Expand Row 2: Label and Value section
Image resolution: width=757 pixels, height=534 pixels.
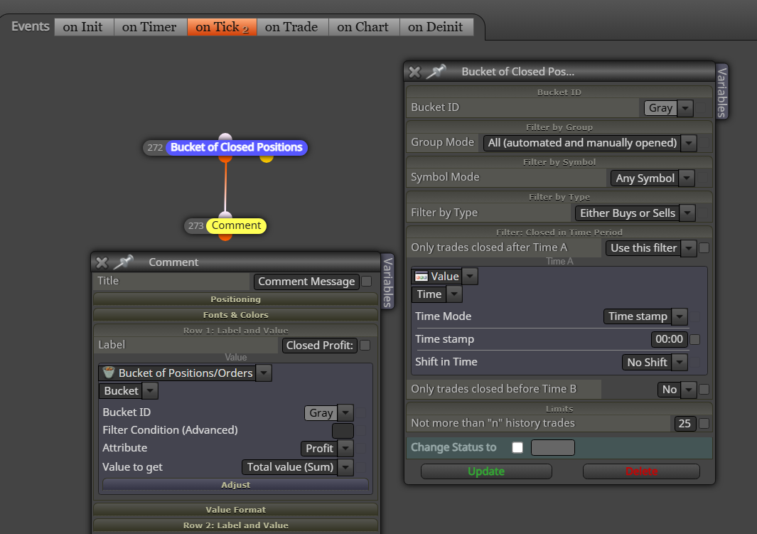click(x=235, y=525)
